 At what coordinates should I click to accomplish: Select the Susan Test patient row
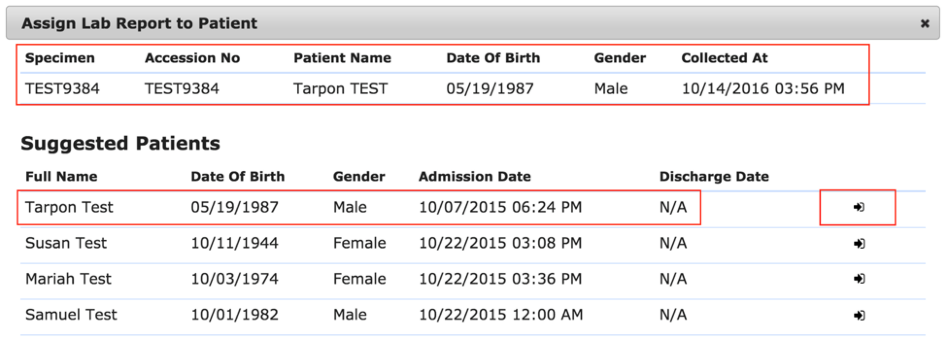(x=67, y=243)
